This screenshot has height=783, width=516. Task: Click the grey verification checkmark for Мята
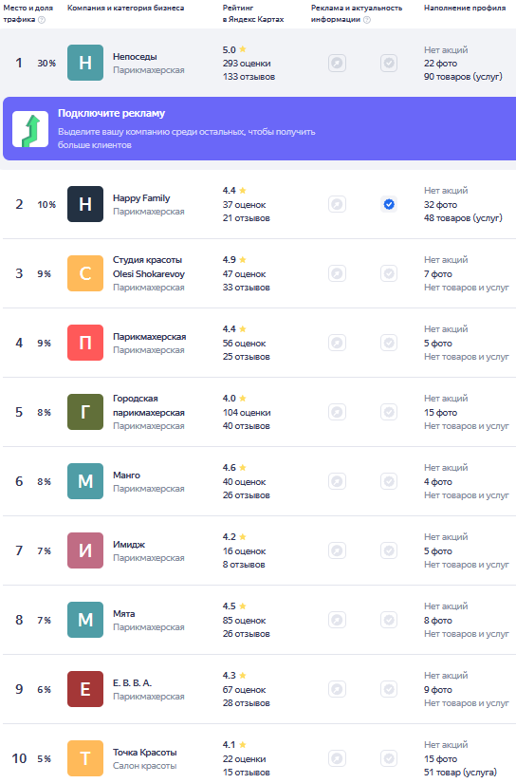(x=389, y=620)
